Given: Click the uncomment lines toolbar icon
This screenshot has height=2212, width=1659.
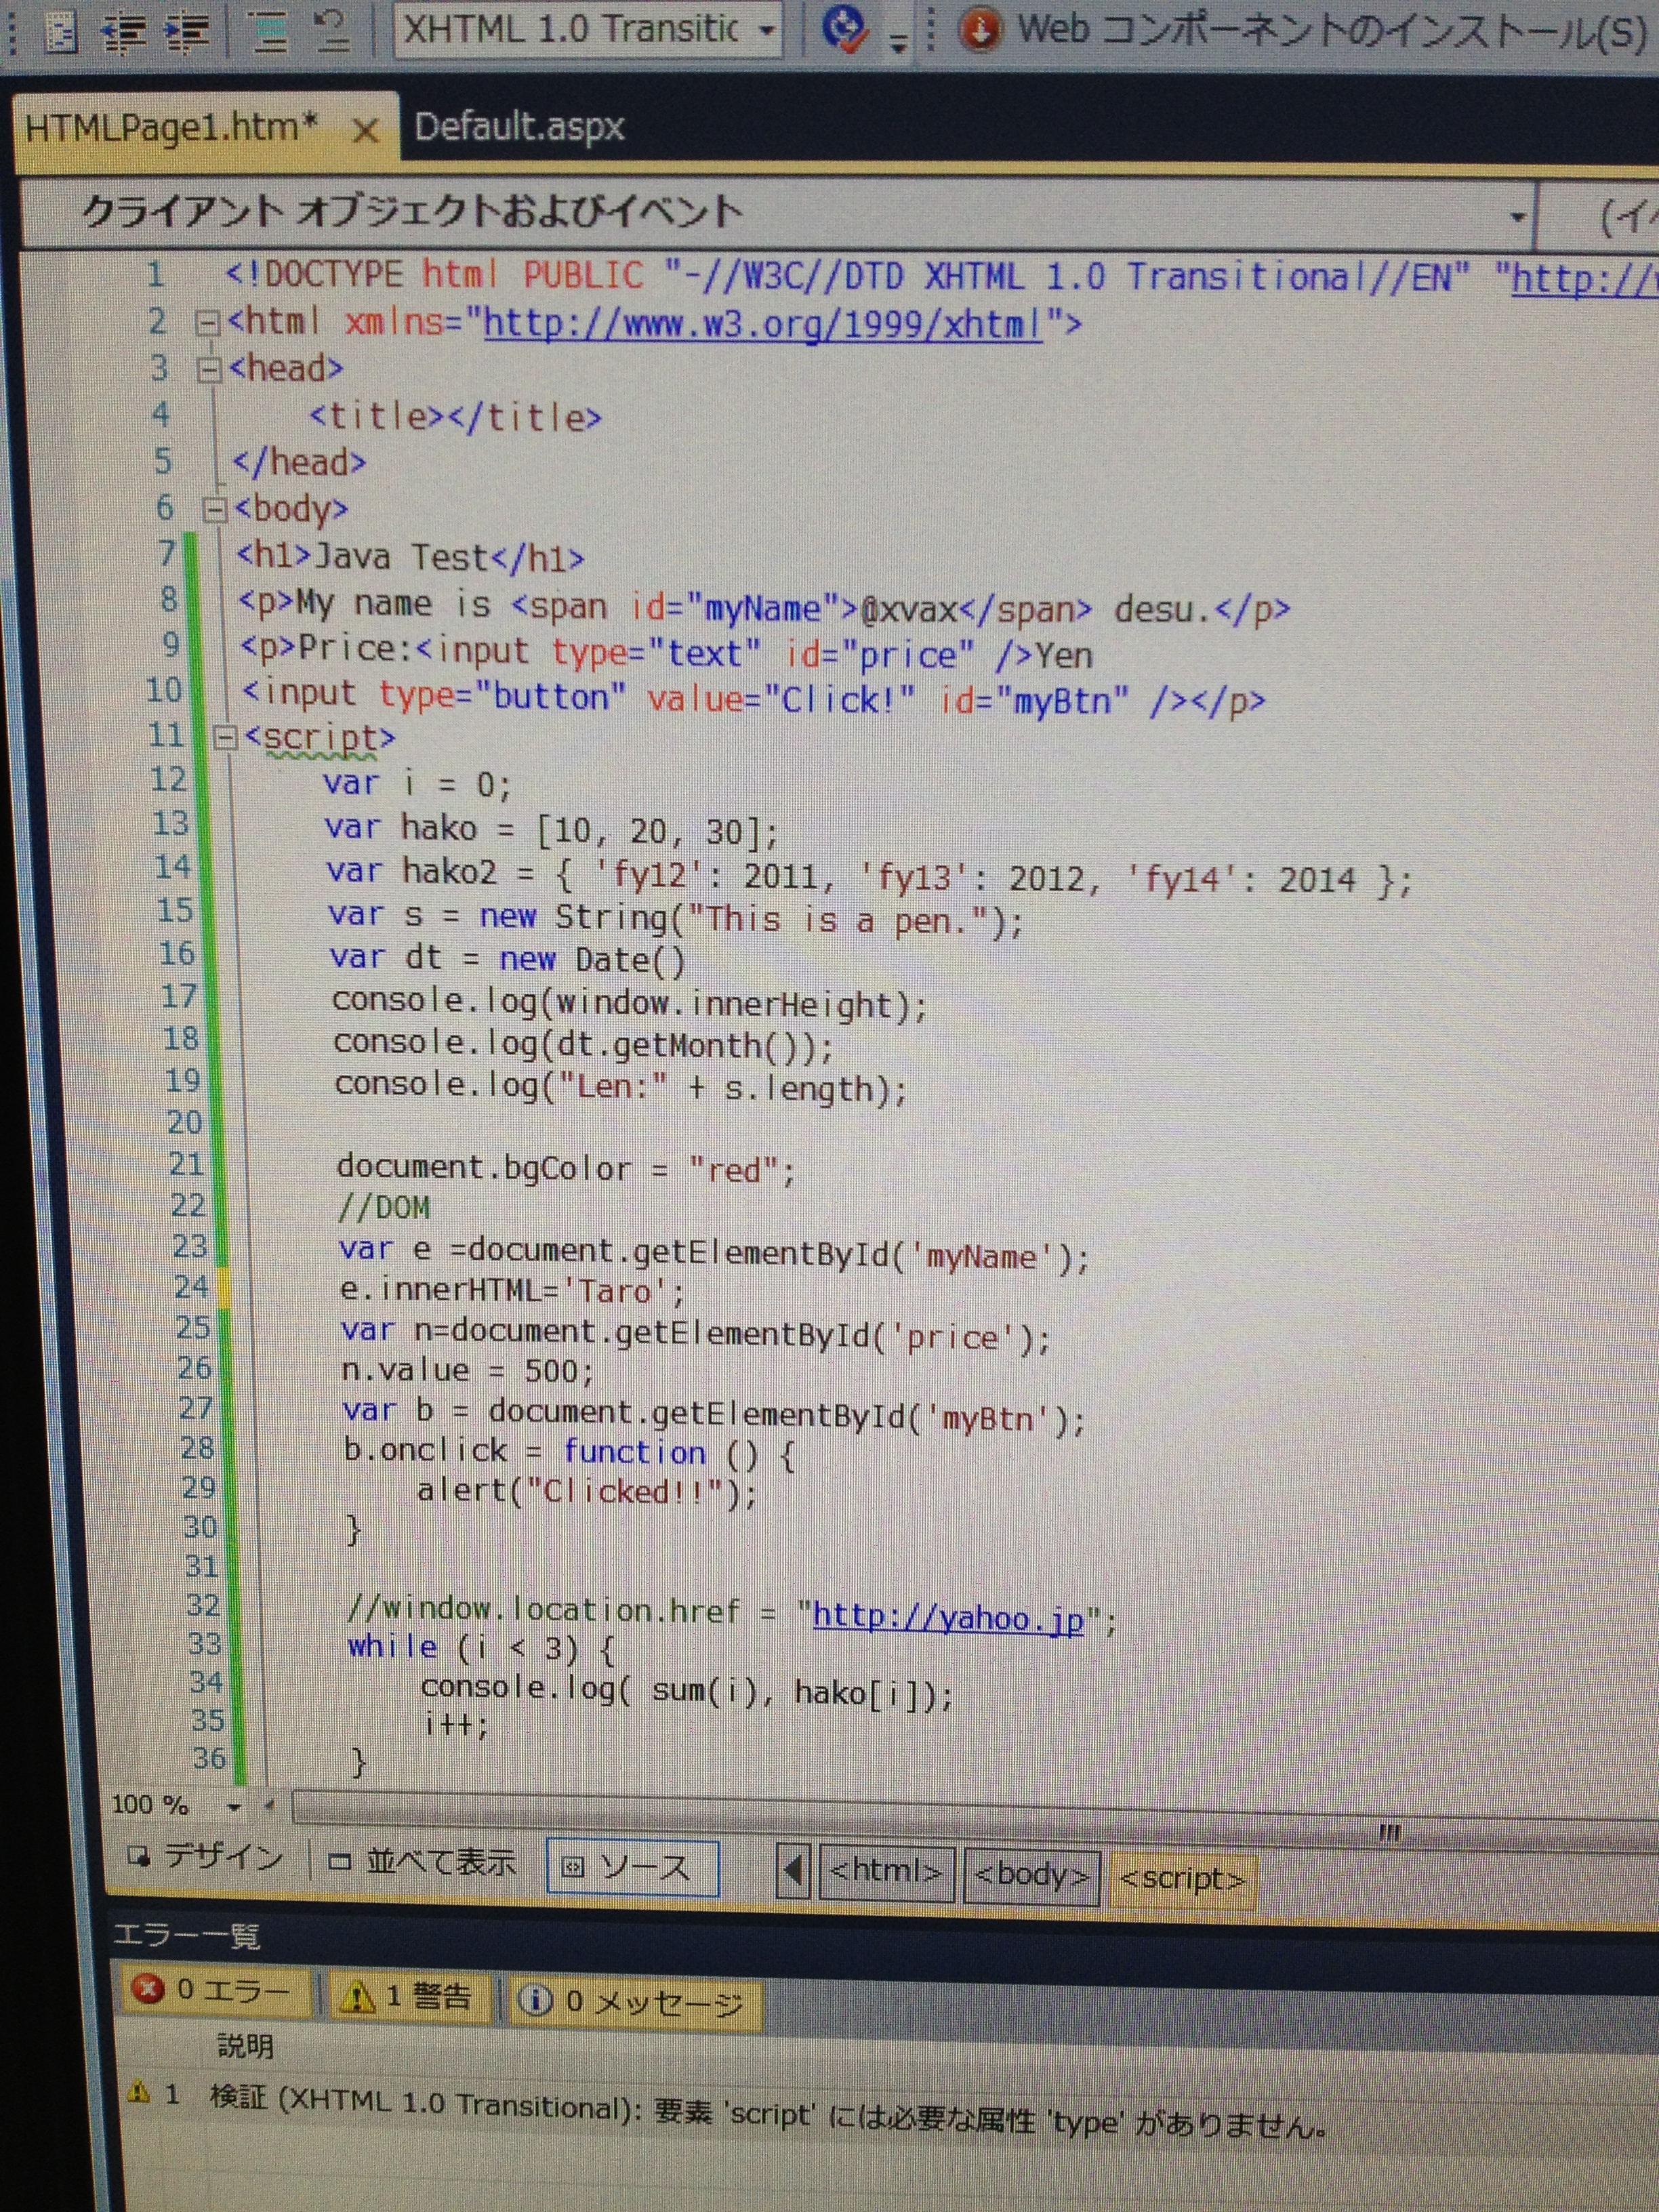Looking at the screenshot, I should click(331, 31).
